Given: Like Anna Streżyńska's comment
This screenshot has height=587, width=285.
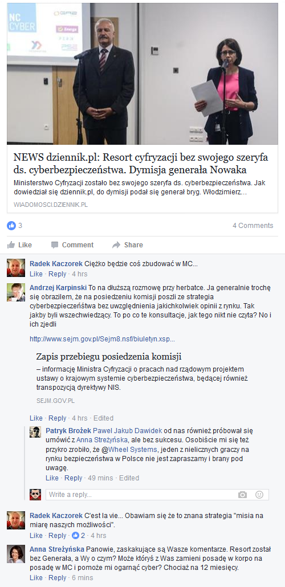Looking at the screenshot, I should click(36, 578).
